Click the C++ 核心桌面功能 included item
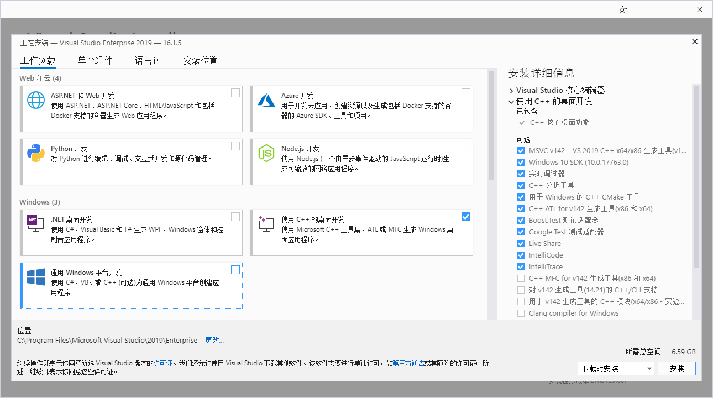The image size is (713, 398). pyautogui.click(x=559, y=123)
